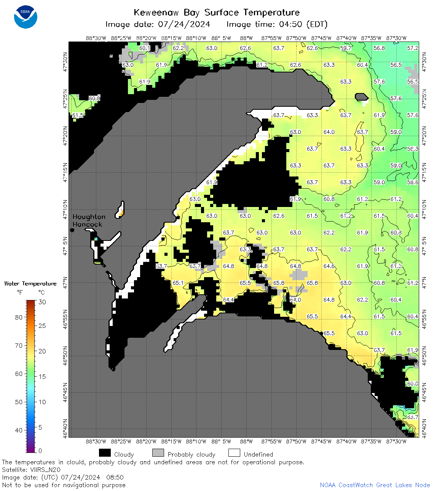Click the Image date: (UTC) 07/24/2024 08:50 line
Image resolution: width=434 pixels, height=491 pixels.
click(x=63, y=477)
